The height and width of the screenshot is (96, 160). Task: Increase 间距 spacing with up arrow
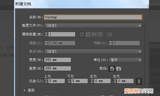[46, 42]
